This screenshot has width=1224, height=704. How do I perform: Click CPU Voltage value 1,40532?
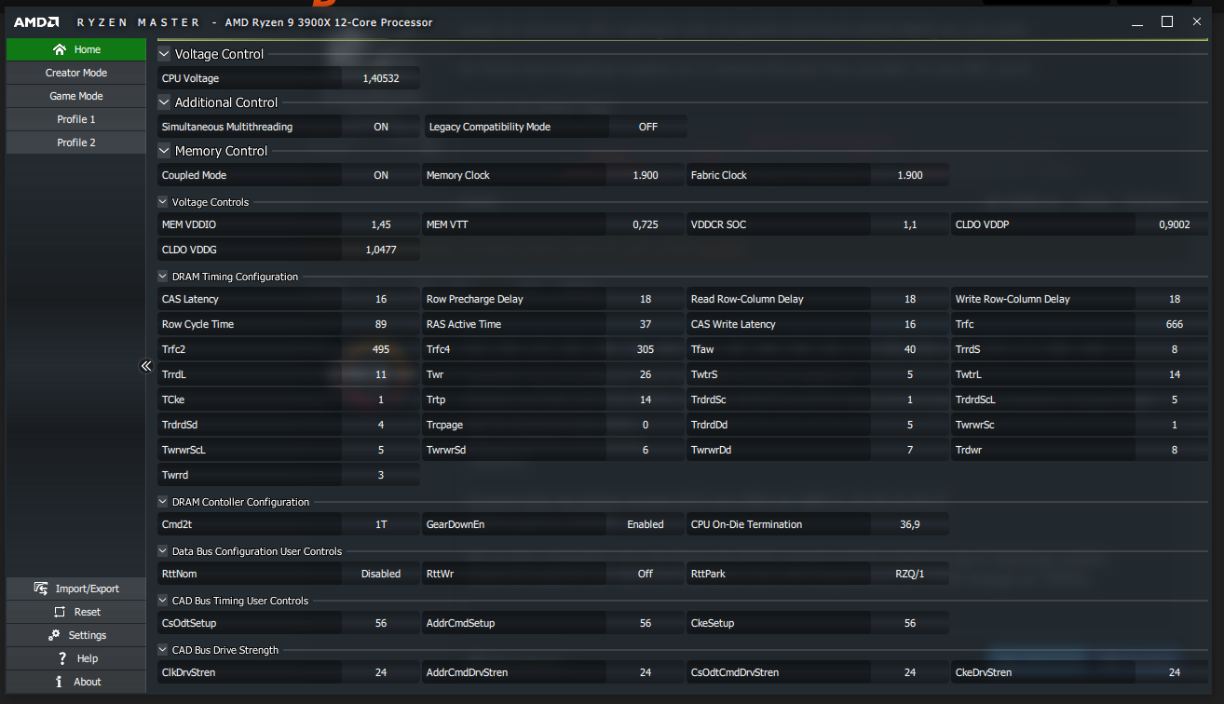(x=381, y=78)
